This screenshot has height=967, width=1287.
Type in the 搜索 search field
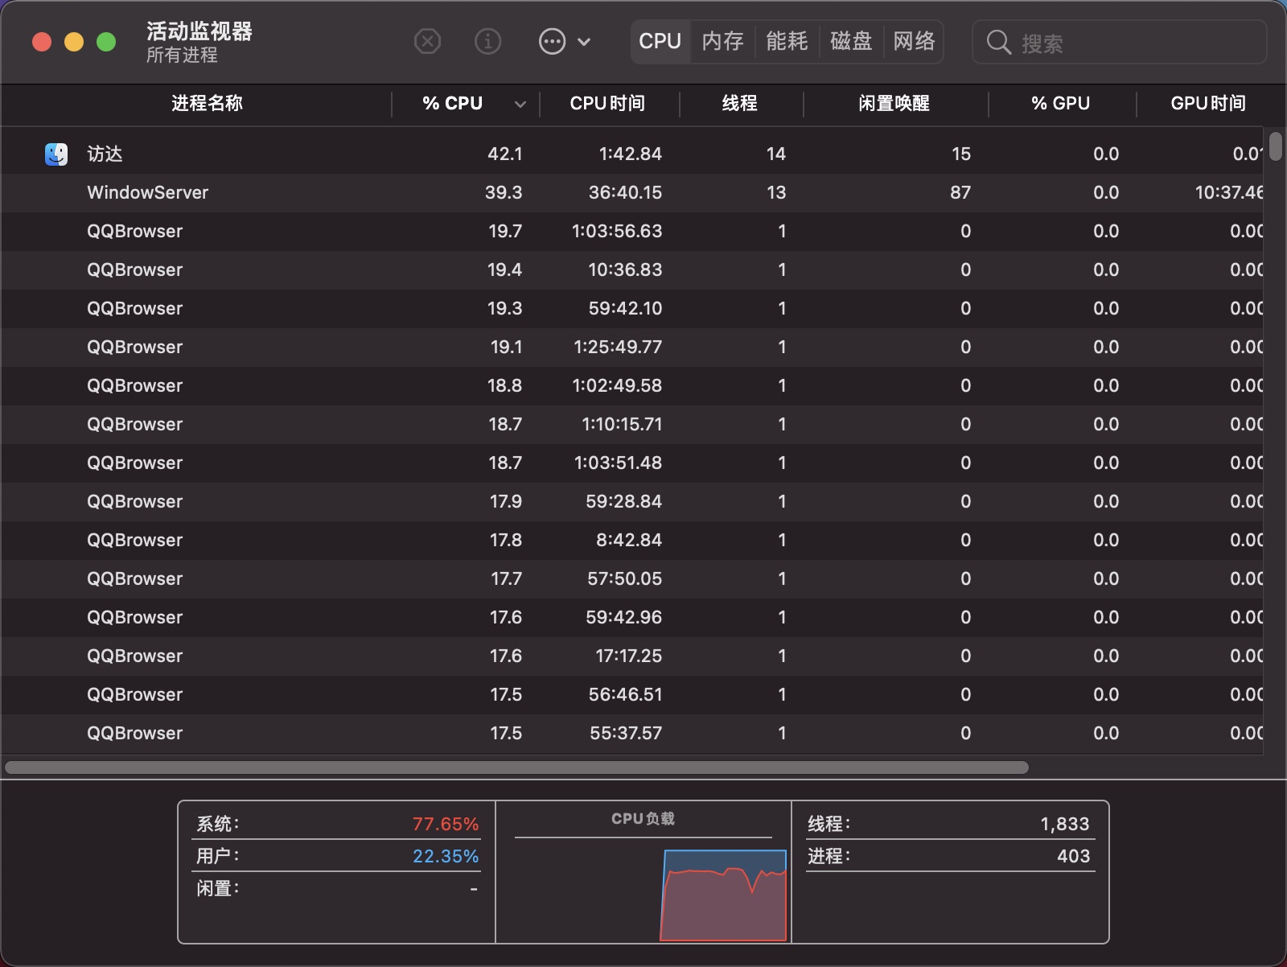point(1134,43)
